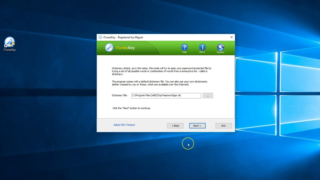Image resolution: width=320 pixels, height=180 pixels.
Task: Open the Help icon in iTunesKey
Action: click(x=184, y=48)
